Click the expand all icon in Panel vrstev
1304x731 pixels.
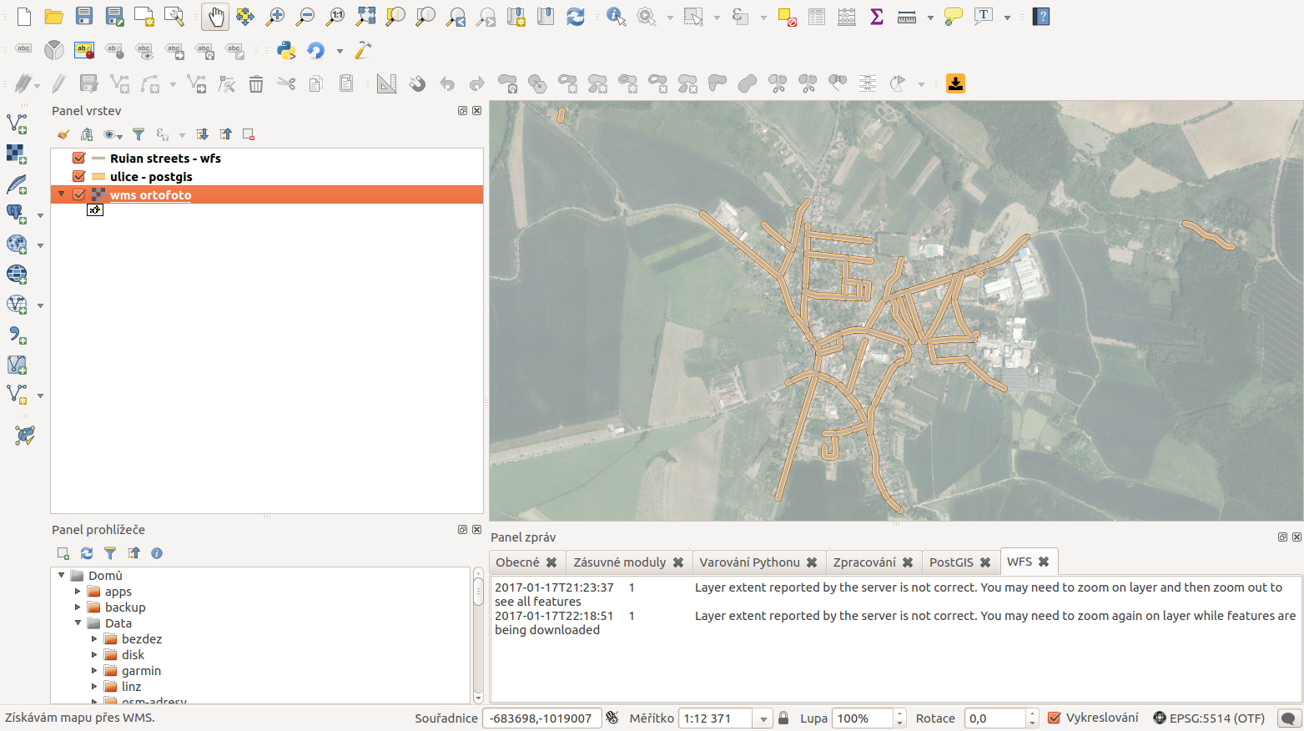202,134
